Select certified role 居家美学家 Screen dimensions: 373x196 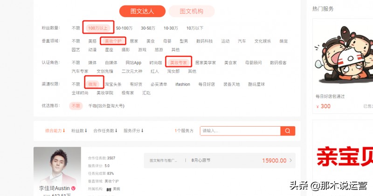206,63
